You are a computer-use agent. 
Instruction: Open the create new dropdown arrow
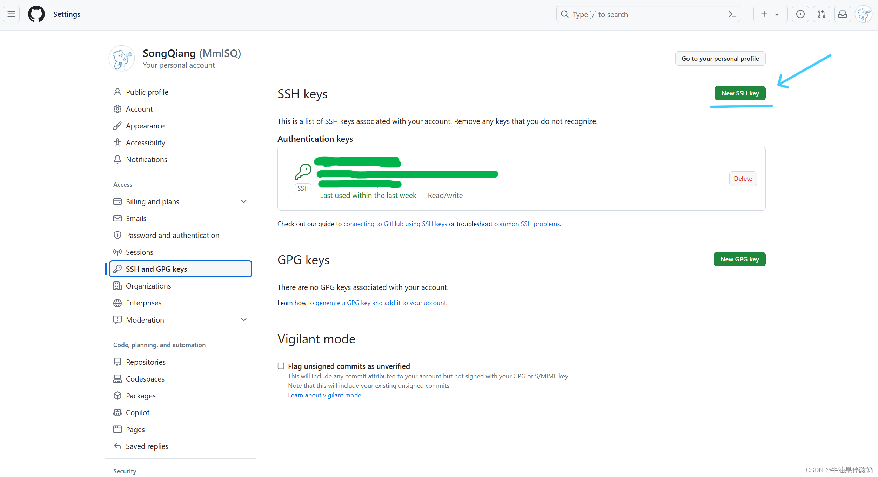pos(777,15)
